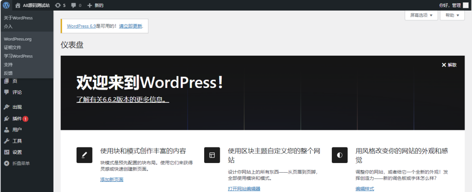Open 了解有关6.6.2版本的更多信息 link

click(x=123, y=99)
